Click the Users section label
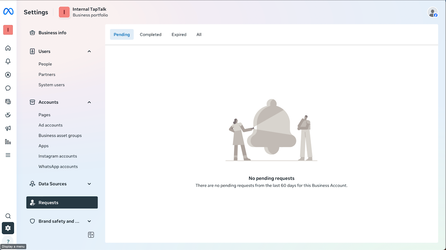Viewport: 446px width, 250px height. (x=44, y=51)
